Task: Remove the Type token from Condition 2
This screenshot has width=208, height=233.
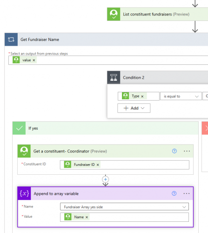Action: pyautogui.click(x=142, y=96)
